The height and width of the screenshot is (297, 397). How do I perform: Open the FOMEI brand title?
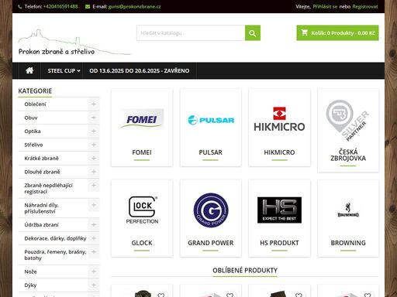point(142,152)
